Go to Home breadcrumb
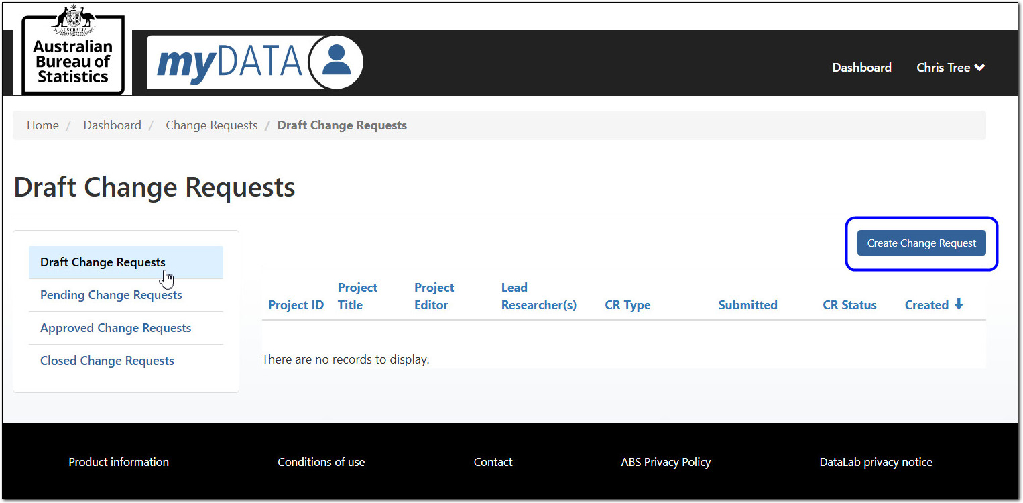This screenshot has height=503, width=1023. [43, 125]
